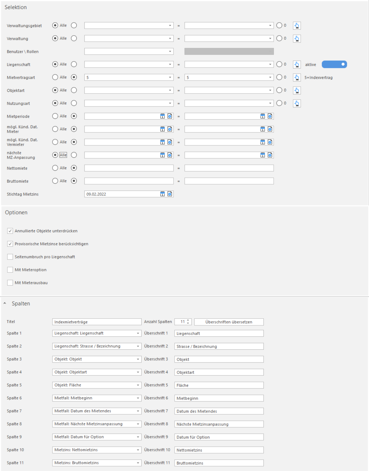Open selection picker for Liegenschaft row
This screenshot has width=369, height=471.
297,65
